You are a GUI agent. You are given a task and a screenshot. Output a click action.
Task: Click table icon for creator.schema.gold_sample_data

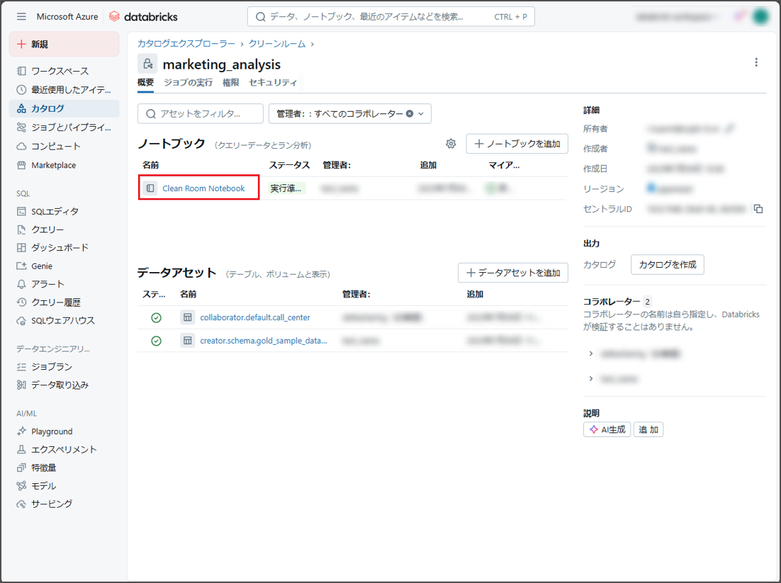(x=187, y=341)
